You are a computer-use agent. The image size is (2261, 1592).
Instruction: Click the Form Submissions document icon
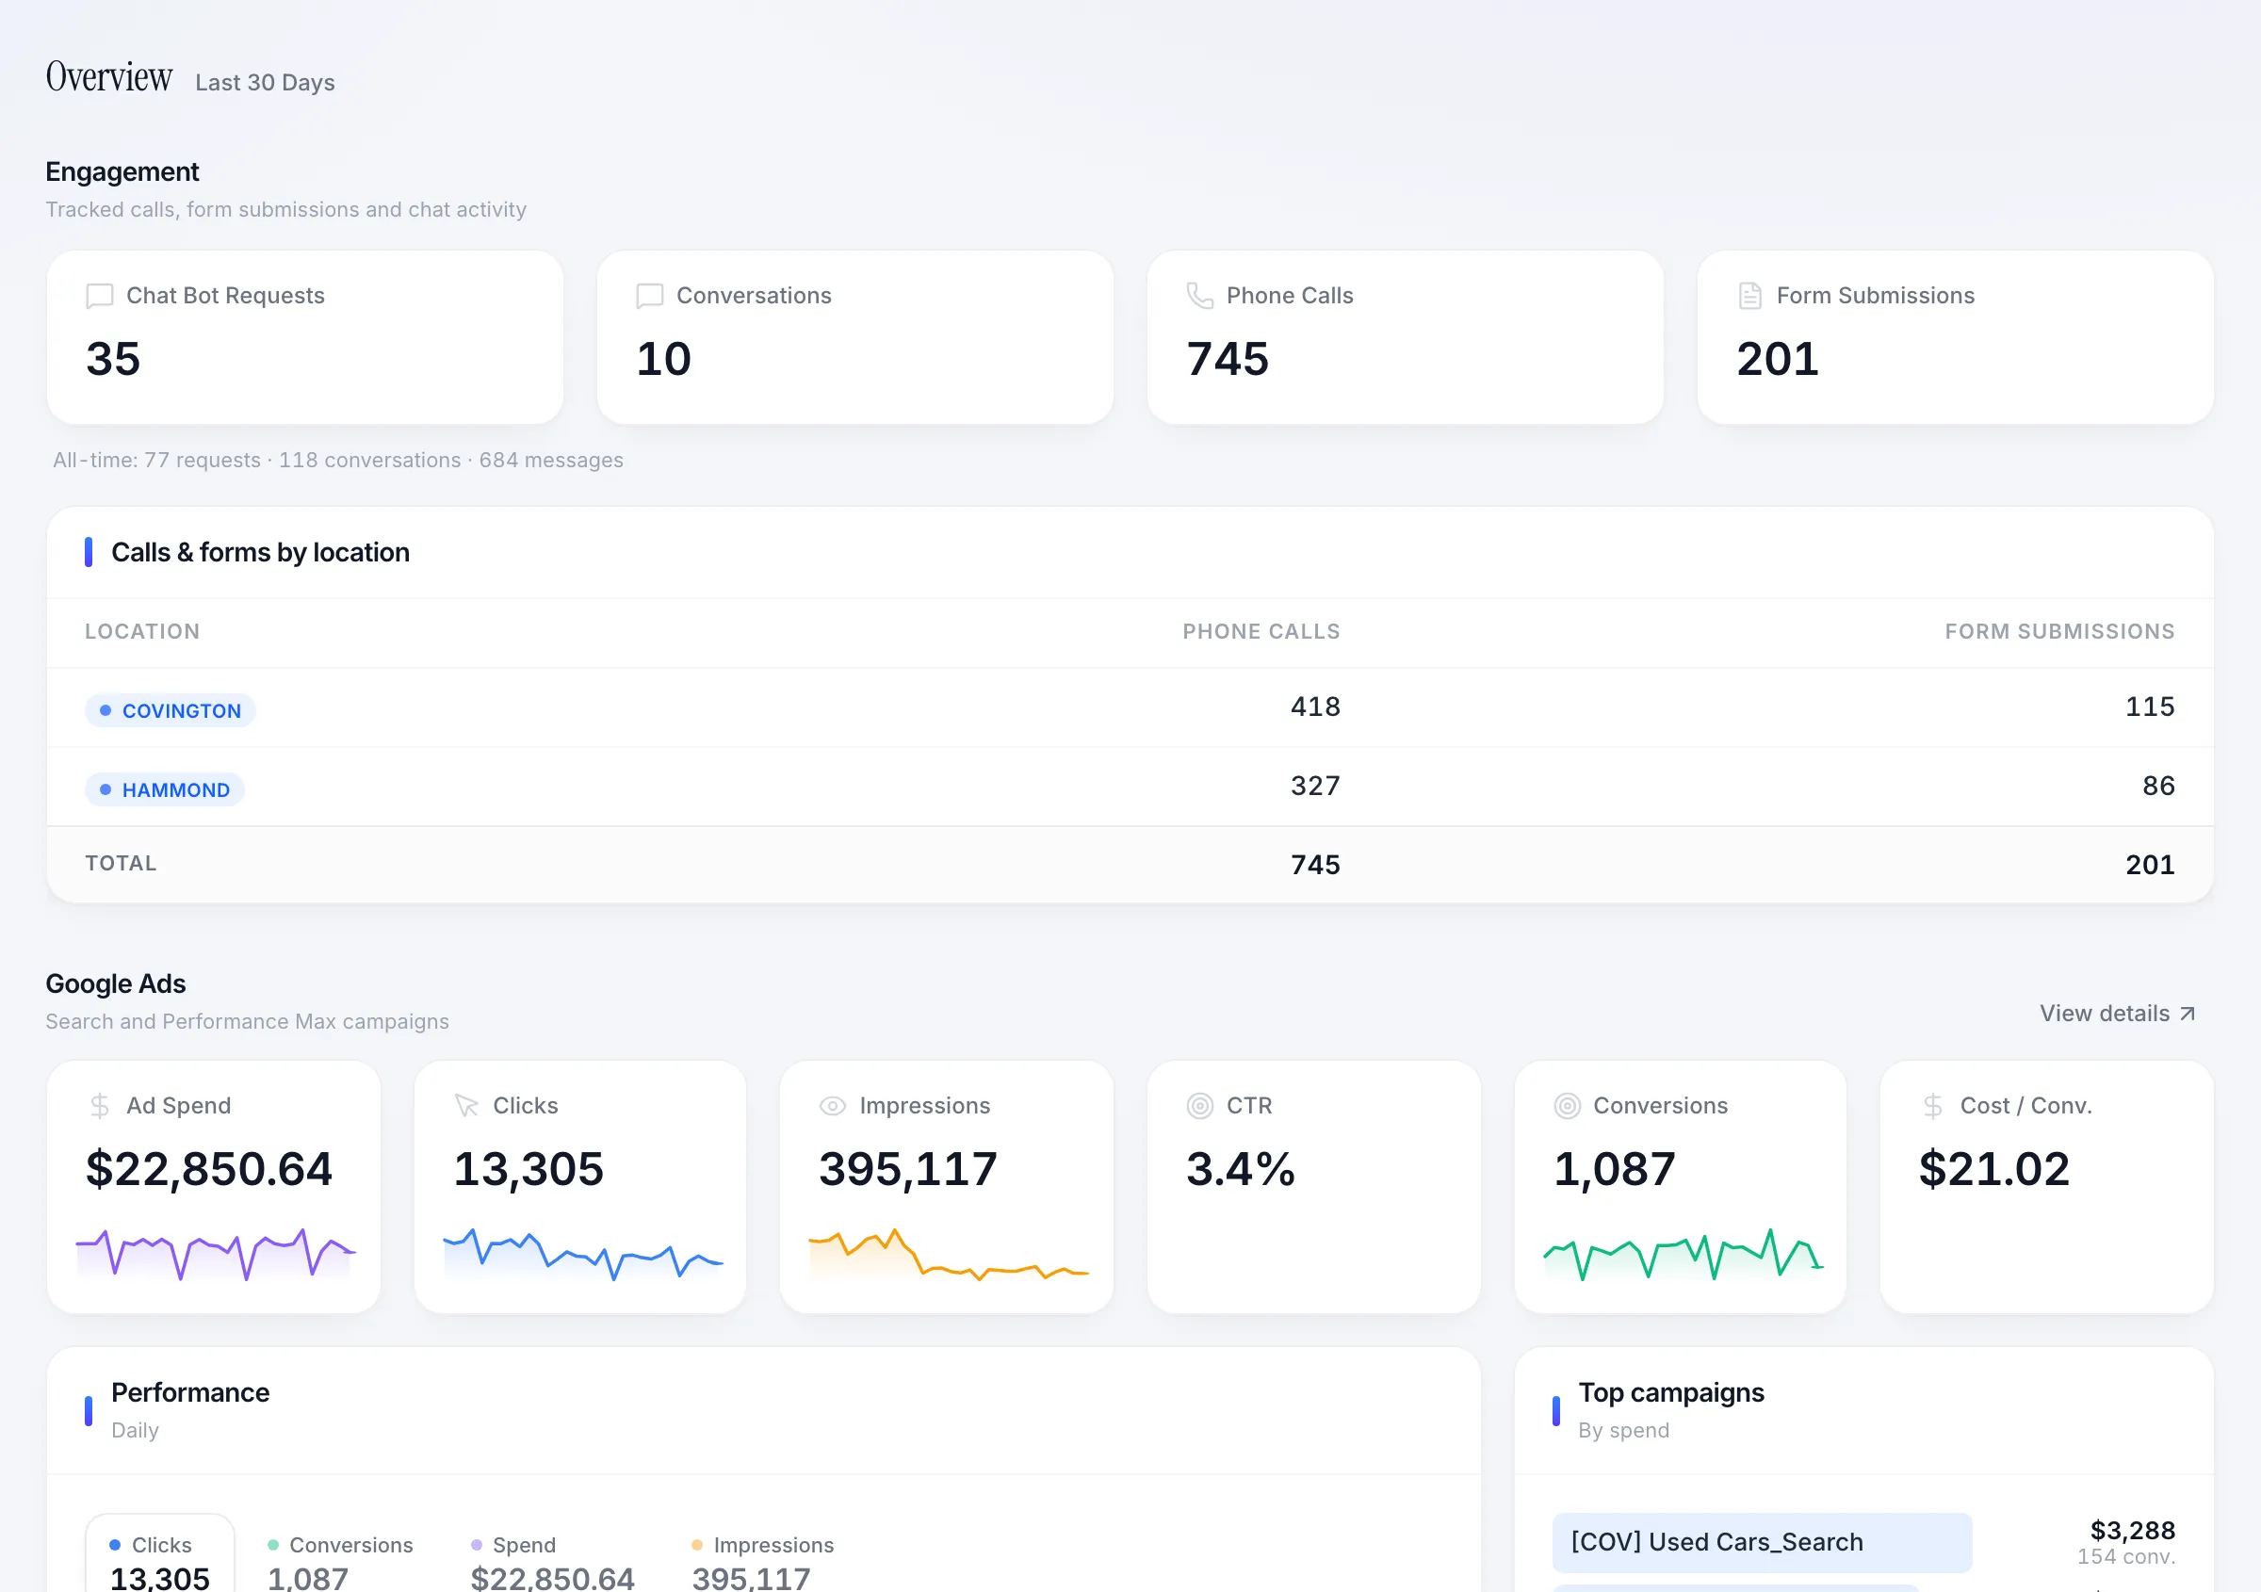(x=1749, y=296)
